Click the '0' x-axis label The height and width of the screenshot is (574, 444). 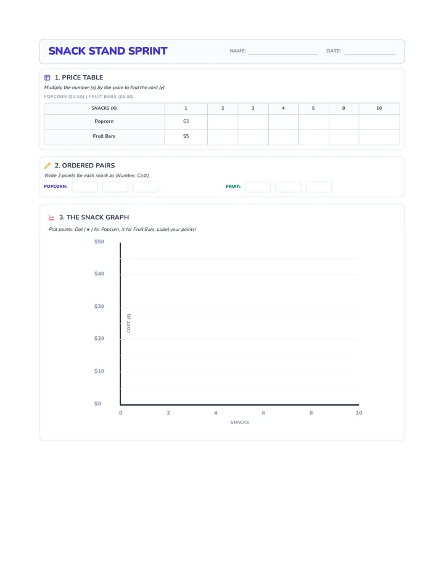coord(121,413)
